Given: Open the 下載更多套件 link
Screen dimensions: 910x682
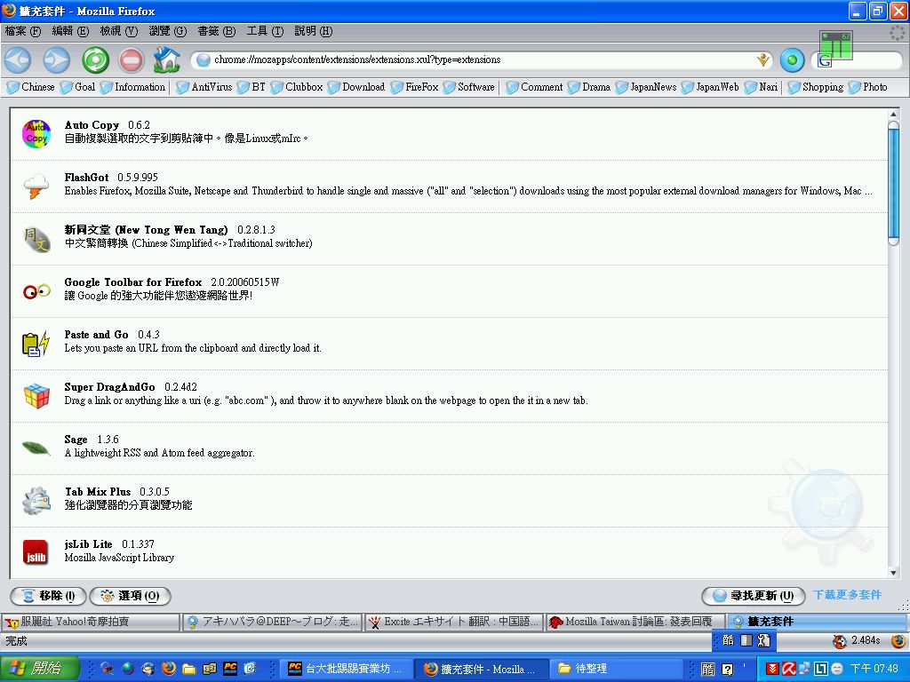Looking at the screenshot, I should click(847, 595).
